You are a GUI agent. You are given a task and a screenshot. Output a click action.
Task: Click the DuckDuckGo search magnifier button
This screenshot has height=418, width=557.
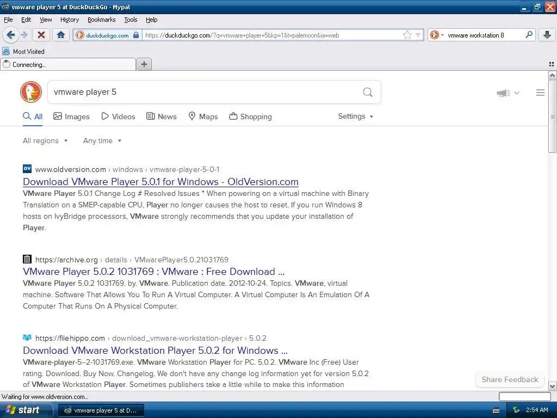click(368, 93)
